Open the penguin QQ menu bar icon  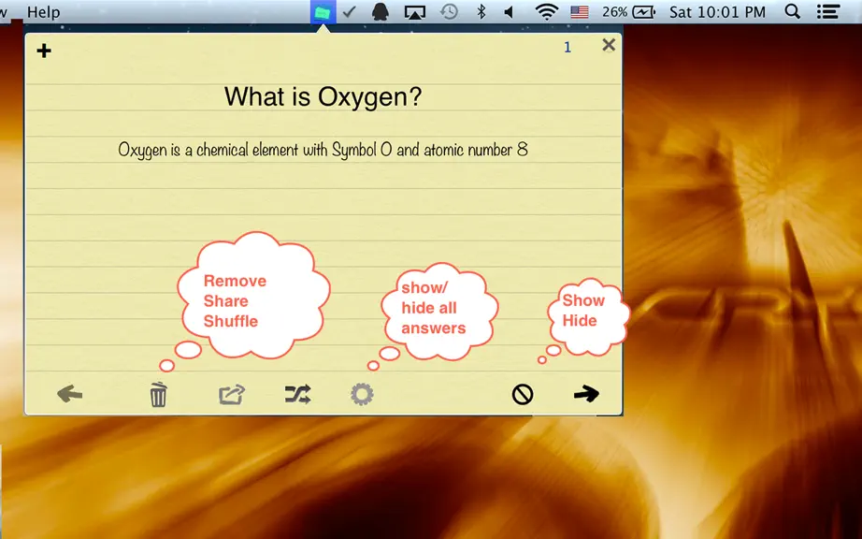click(380, 12)
